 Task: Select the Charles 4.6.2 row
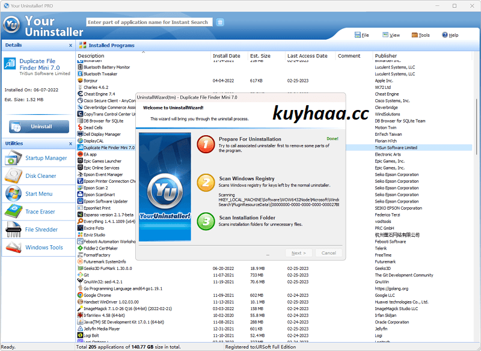274,87
